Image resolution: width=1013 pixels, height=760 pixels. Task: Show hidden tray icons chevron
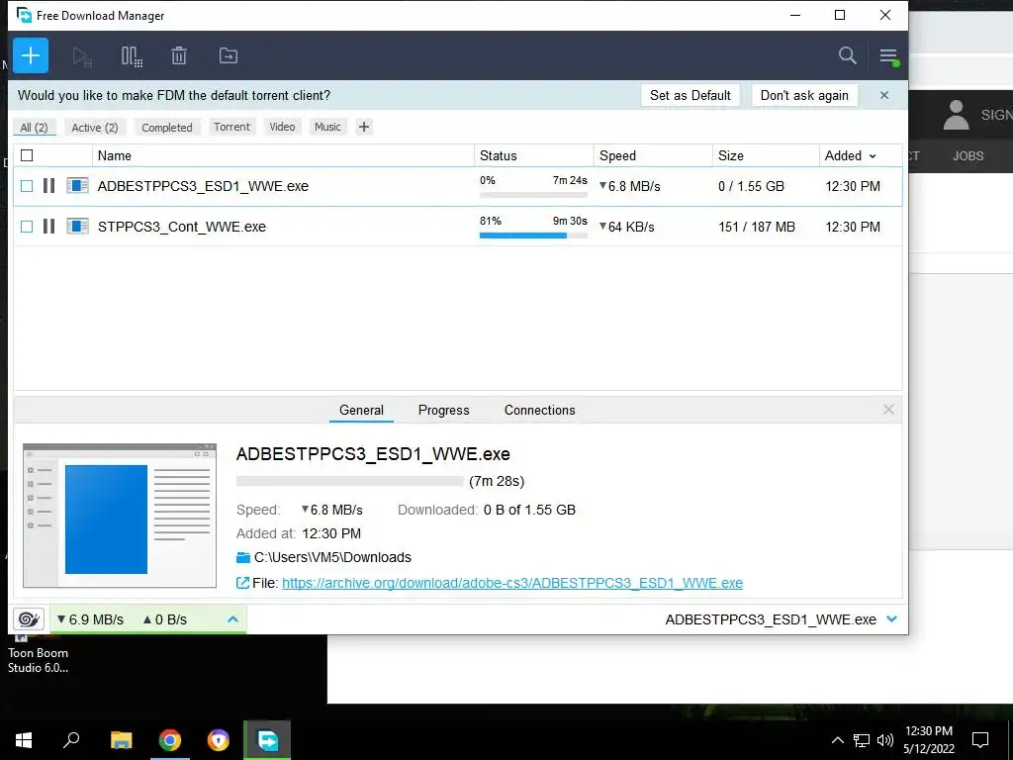(x=837, y=740)
